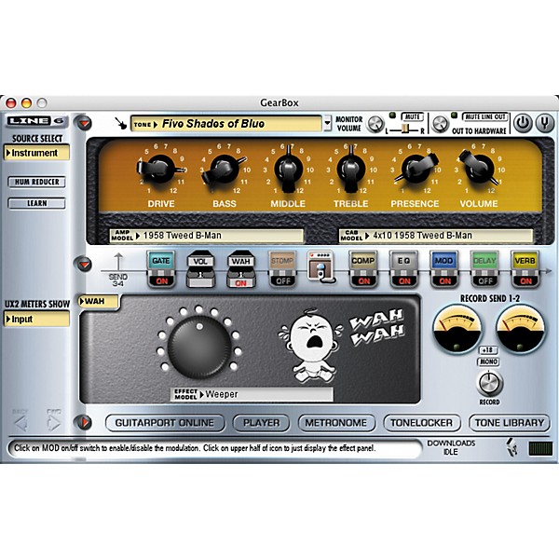Click the Monitor Volume knob
This screenshot has width=559, height=559.
point(375,124)
